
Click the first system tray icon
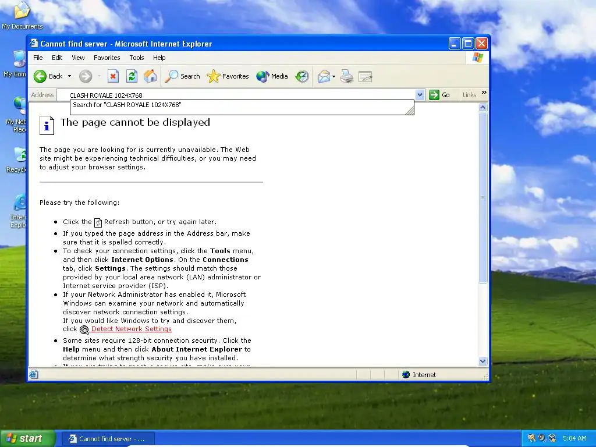(x=531, y=438)
